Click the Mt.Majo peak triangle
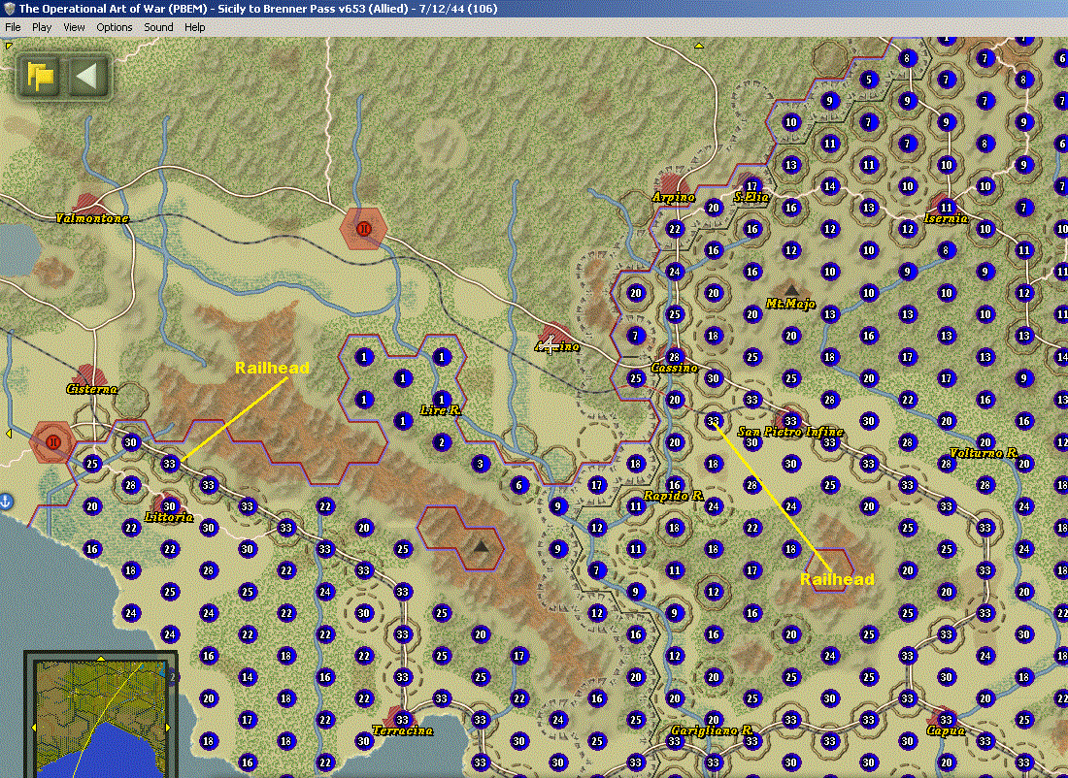The width and height of the screenshot is (1068, 778). 790,291
